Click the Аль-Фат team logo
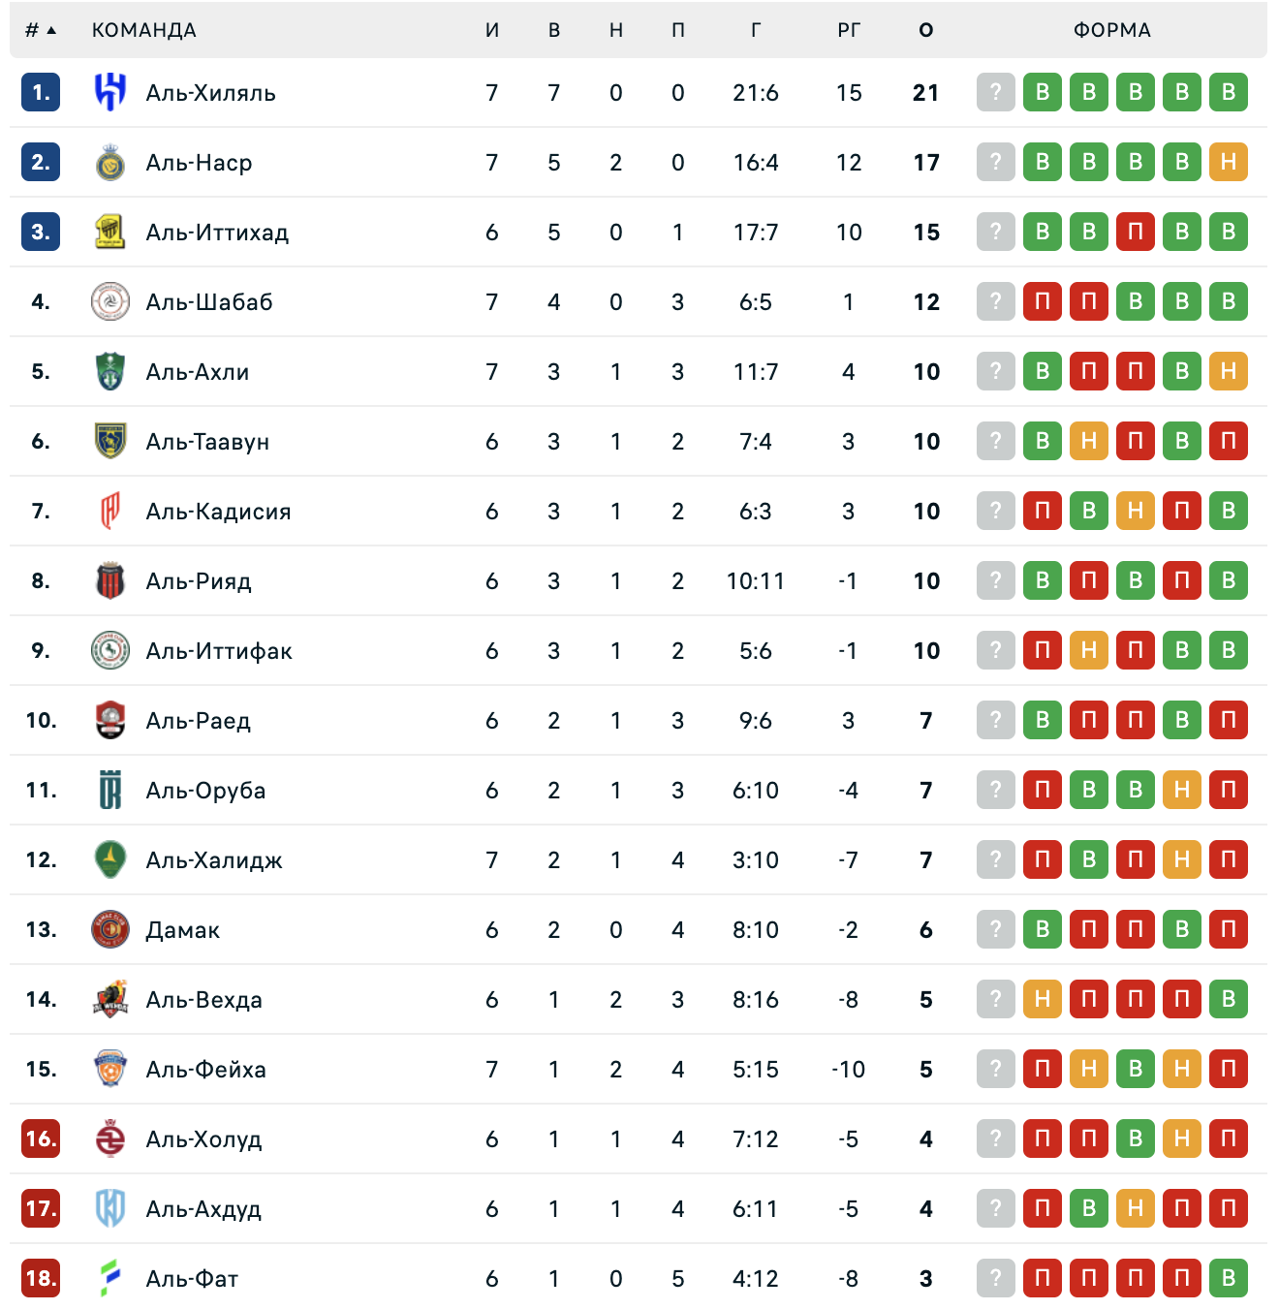The height and width of the screenshot is (1310, 1279). (110, 1278)
